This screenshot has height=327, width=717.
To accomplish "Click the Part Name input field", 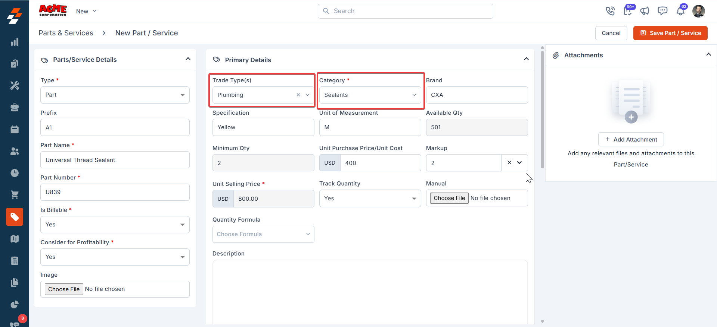I will 115,160.
